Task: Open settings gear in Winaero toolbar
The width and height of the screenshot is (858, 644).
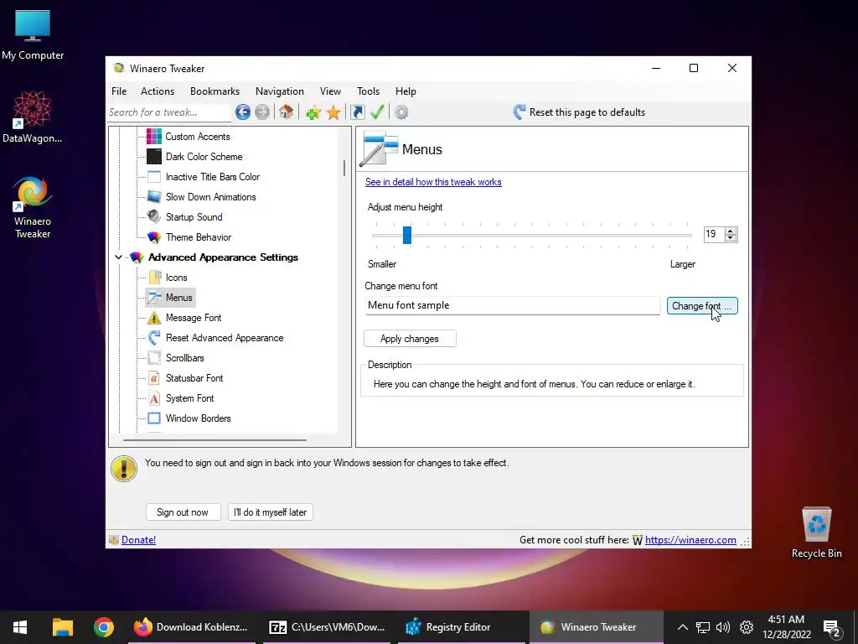Action: pyautogui.click(x=401, y=112)
